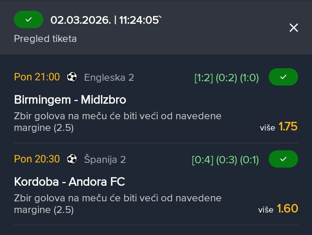Click the green ticket status checkmark in header
This screenshot has height=235, width=312.
[29, 20]
